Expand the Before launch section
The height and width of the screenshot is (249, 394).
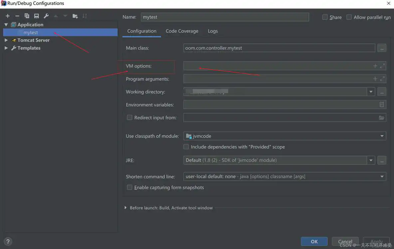click(x=125, y=208)
